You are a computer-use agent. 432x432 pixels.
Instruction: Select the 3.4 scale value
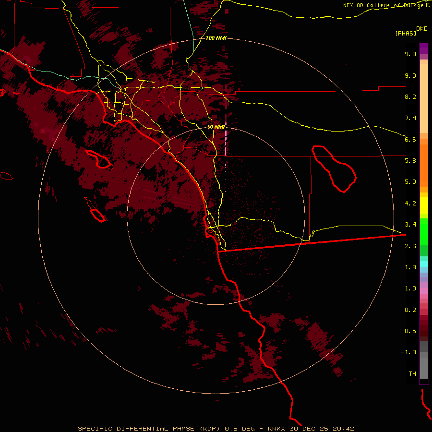410,225
